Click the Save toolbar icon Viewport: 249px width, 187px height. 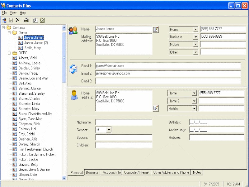coord(12,20)
